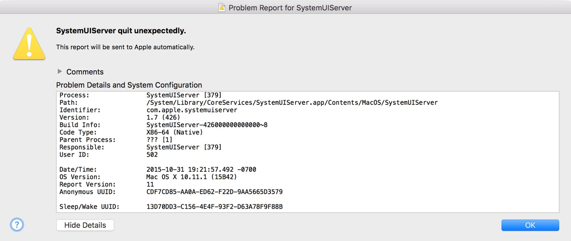The image size is (571, 241).
Task: Click the window title 'Problem Report for SystemUIServer'
Action: [x=290, y=8]
